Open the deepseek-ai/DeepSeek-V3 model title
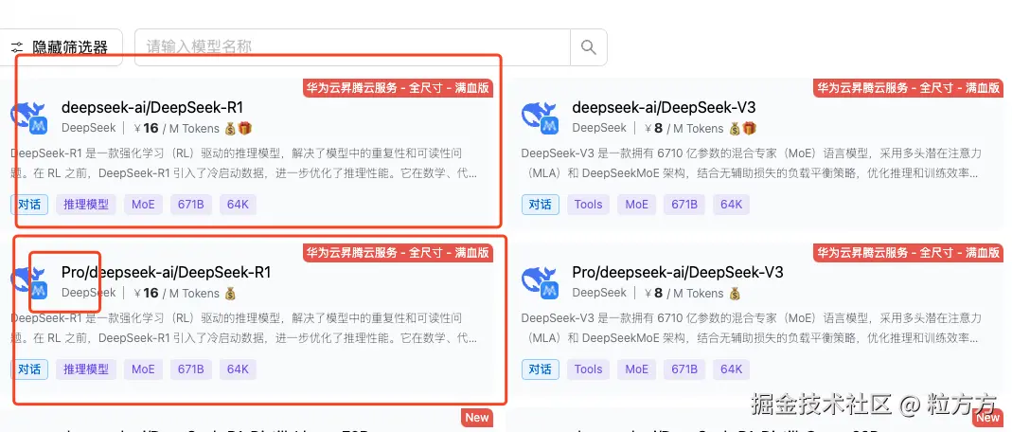This screenshot has height=432, width=1012. click(x=665, y=107)
